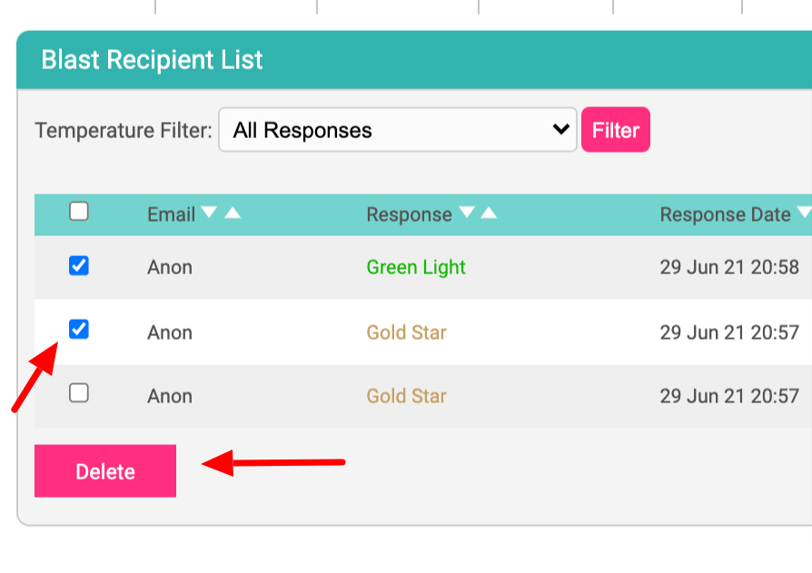Click the pink Filter button

click(x=616, y=130)
